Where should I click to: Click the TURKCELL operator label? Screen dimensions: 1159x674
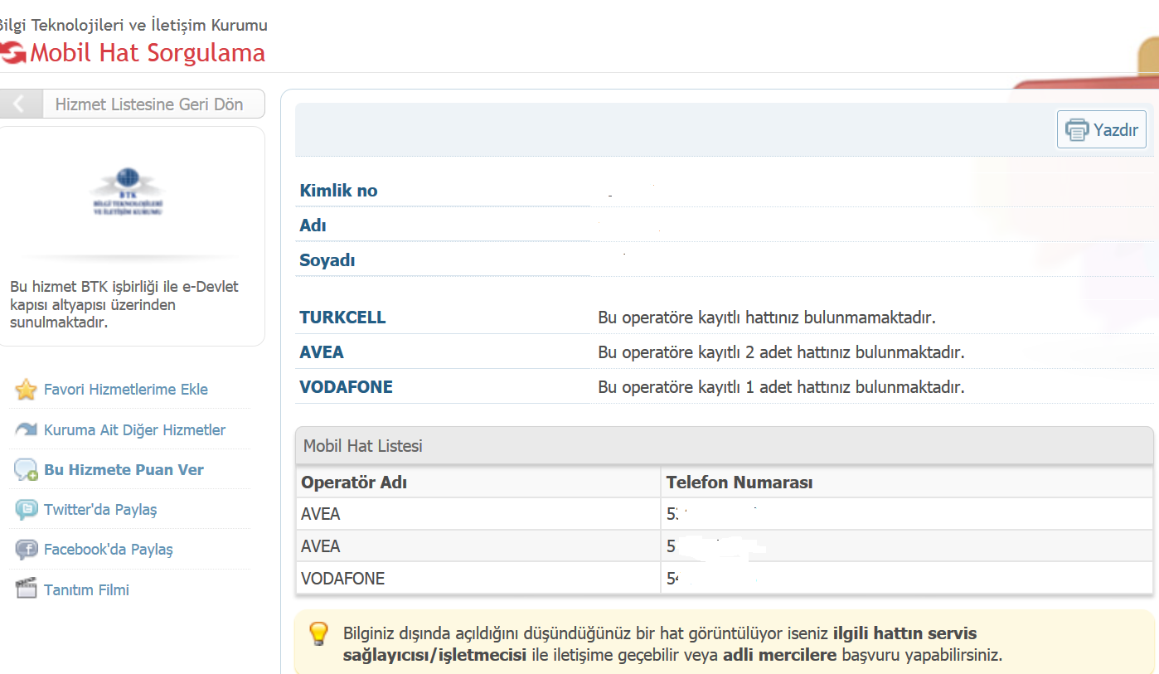pos(342,318)
